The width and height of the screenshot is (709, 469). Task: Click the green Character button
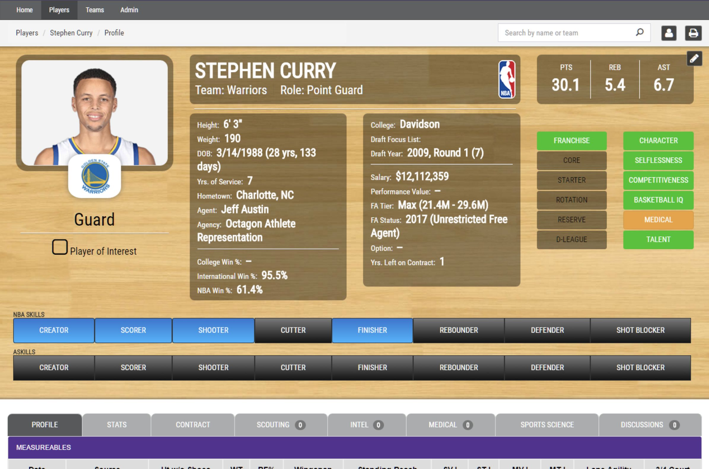click(658, 140)
